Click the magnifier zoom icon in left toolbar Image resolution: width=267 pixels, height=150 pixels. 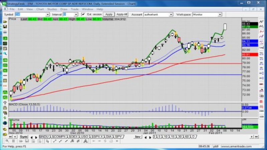(5, 54)
